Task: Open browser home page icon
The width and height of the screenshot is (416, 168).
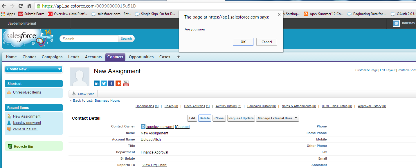Action: point(29,6)
